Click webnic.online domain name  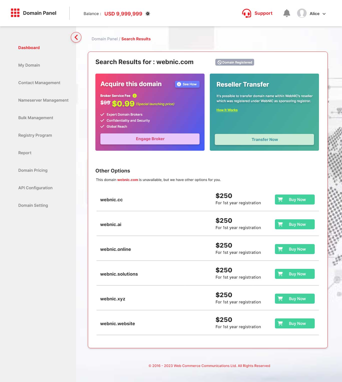click(x=115, y=249)
